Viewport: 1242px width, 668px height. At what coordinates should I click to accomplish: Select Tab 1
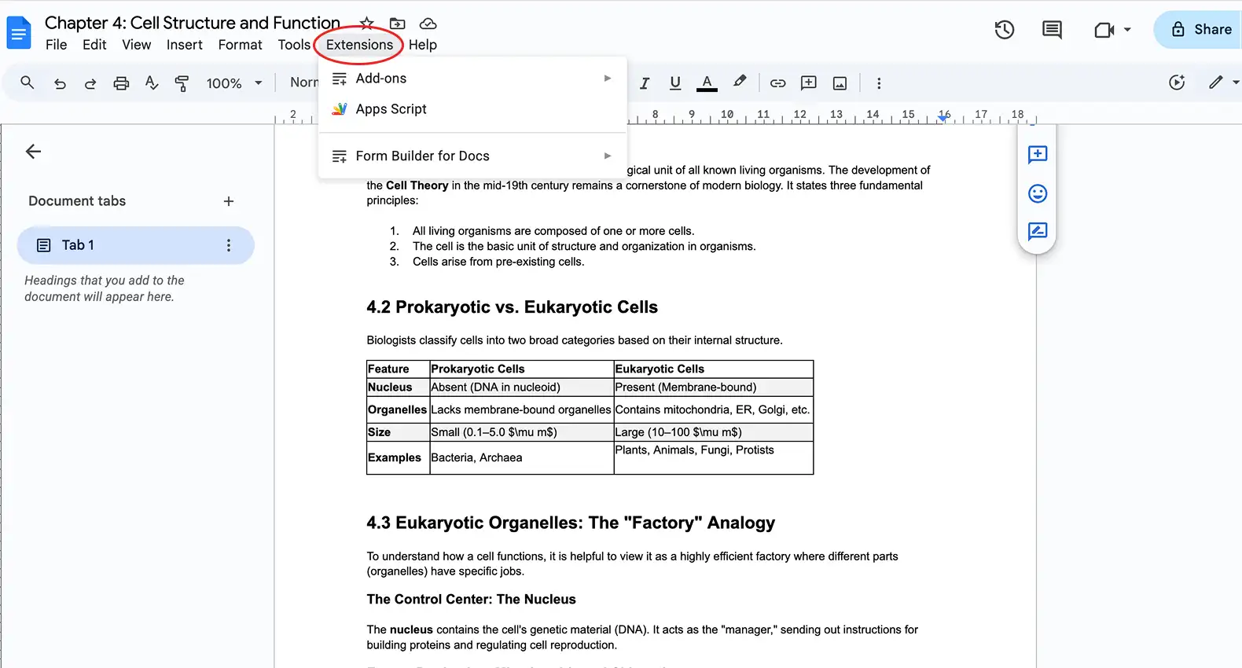(135, 245)
